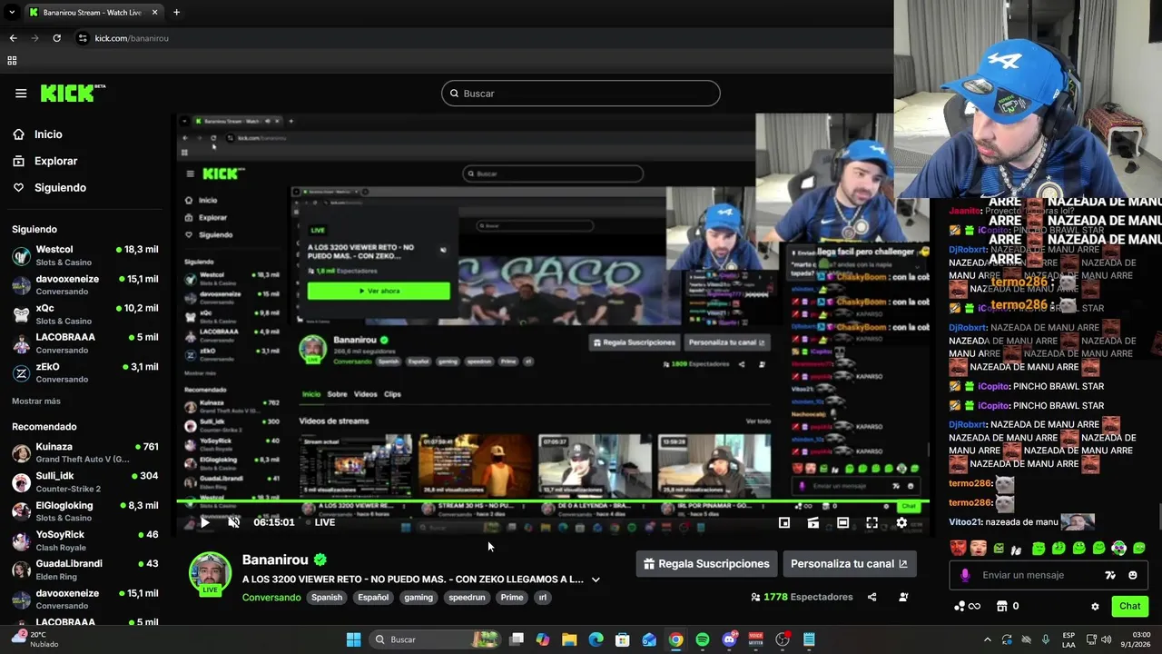Screen dimensions: 1162x654
Task: Open the browser apps grid icon
Action: [12, 61]
